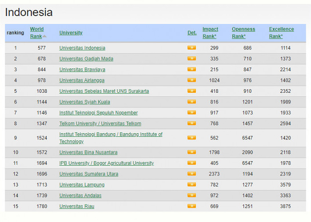
Task: Click the Det. column header
Action: (192, 33)
